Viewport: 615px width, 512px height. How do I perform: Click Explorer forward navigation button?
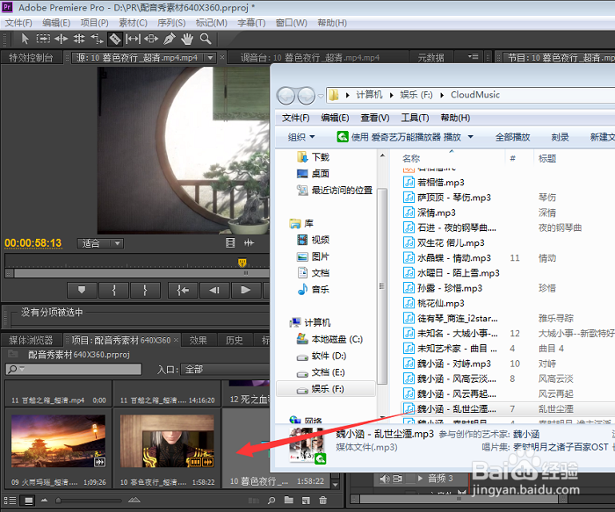[x=307, y=95]
